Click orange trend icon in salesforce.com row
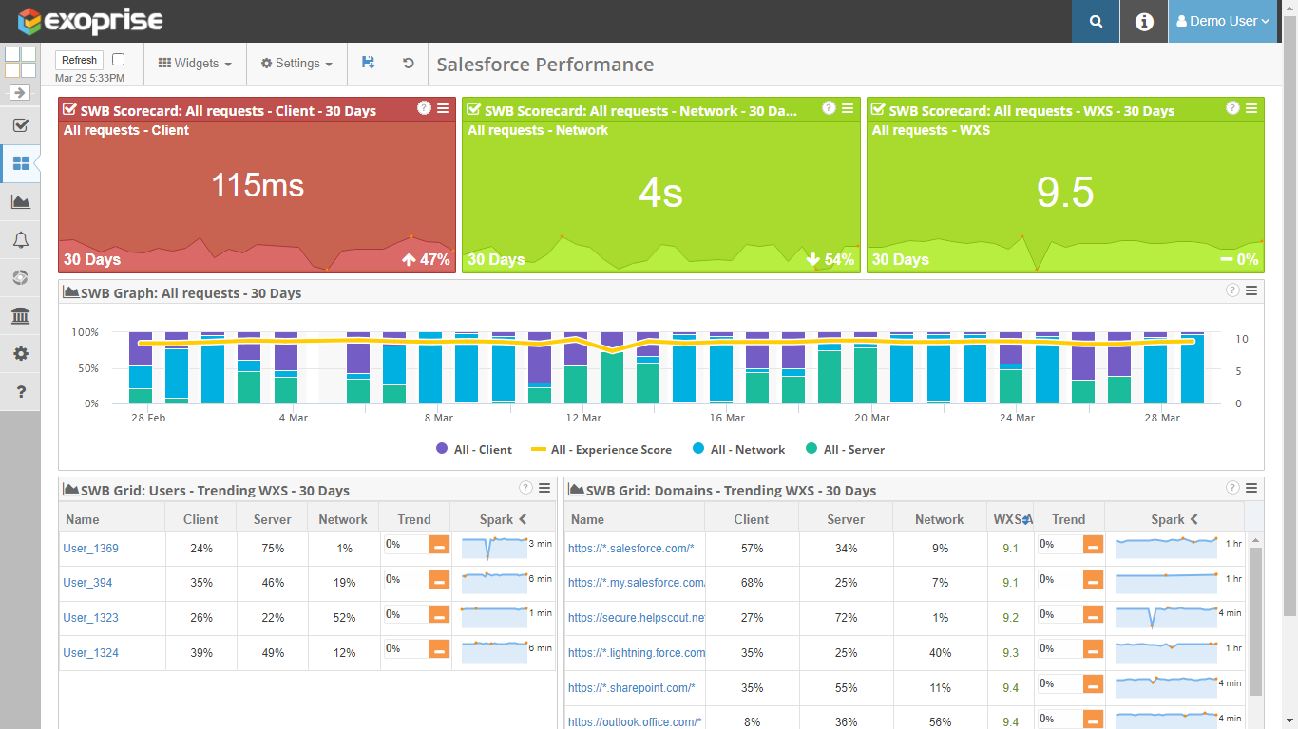This screenshot has height=729, width=1298. [1093, 545]
